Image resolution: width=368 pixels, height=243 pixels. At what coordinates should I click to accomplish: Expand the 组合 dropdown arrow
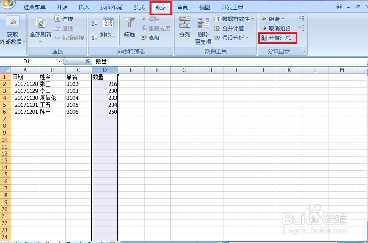point(283,19)
